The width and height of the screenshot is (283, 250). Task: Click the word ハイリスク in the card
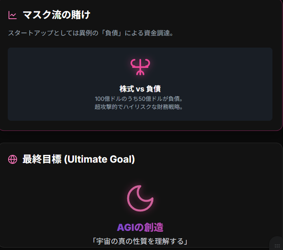coord(139,107)
